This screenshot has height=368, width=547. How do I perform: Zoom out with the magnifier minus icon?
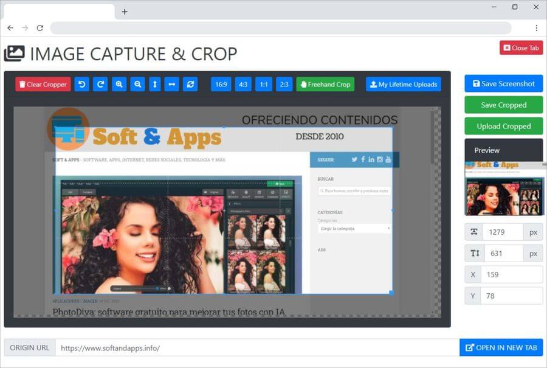coord(137,85)
